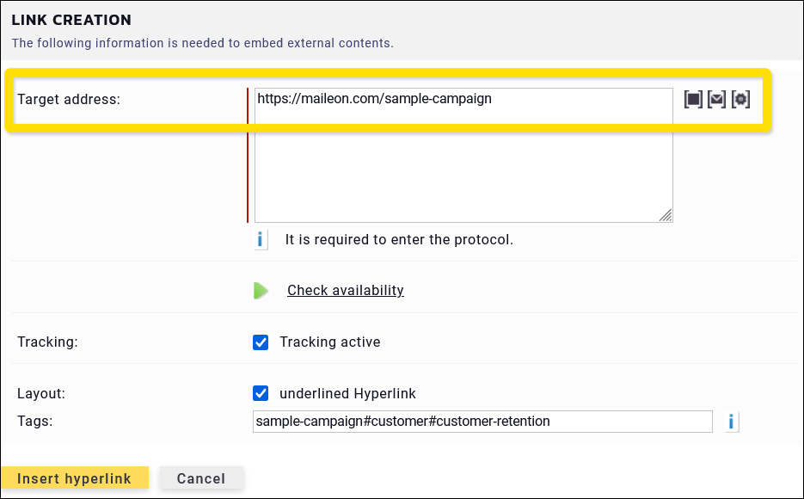Open the info icon beside the Tags field

tap(731, 422)
